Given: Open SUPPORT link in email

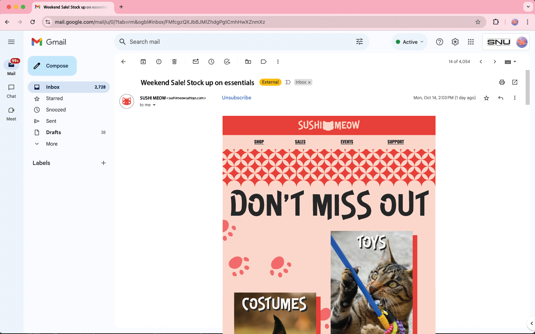Looking at the screenshot, I should [x=396, y=142].
